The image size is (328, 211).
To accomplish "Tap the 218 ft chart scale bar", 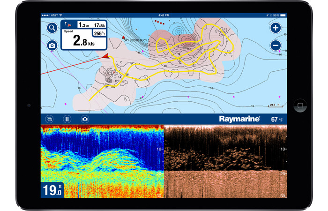I will (276, 105).
